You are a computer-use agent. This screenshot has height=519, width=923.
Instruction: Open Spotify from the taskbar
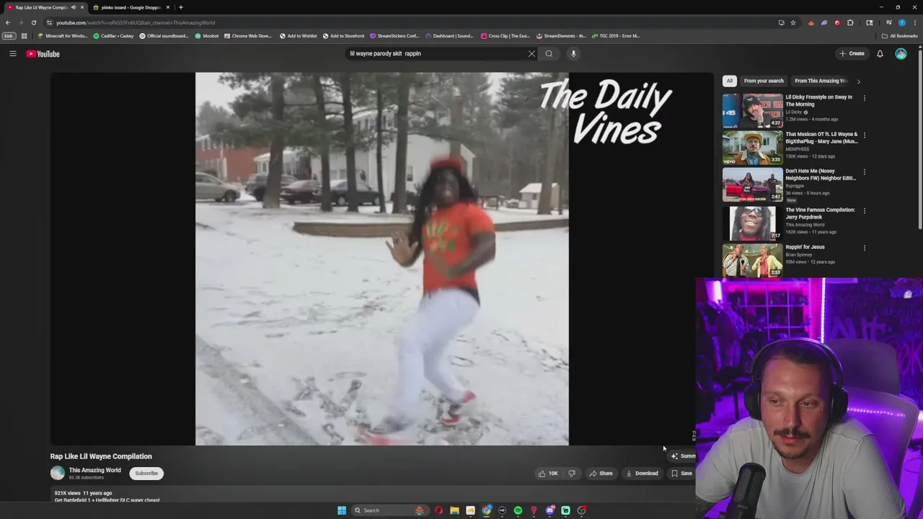518,510
